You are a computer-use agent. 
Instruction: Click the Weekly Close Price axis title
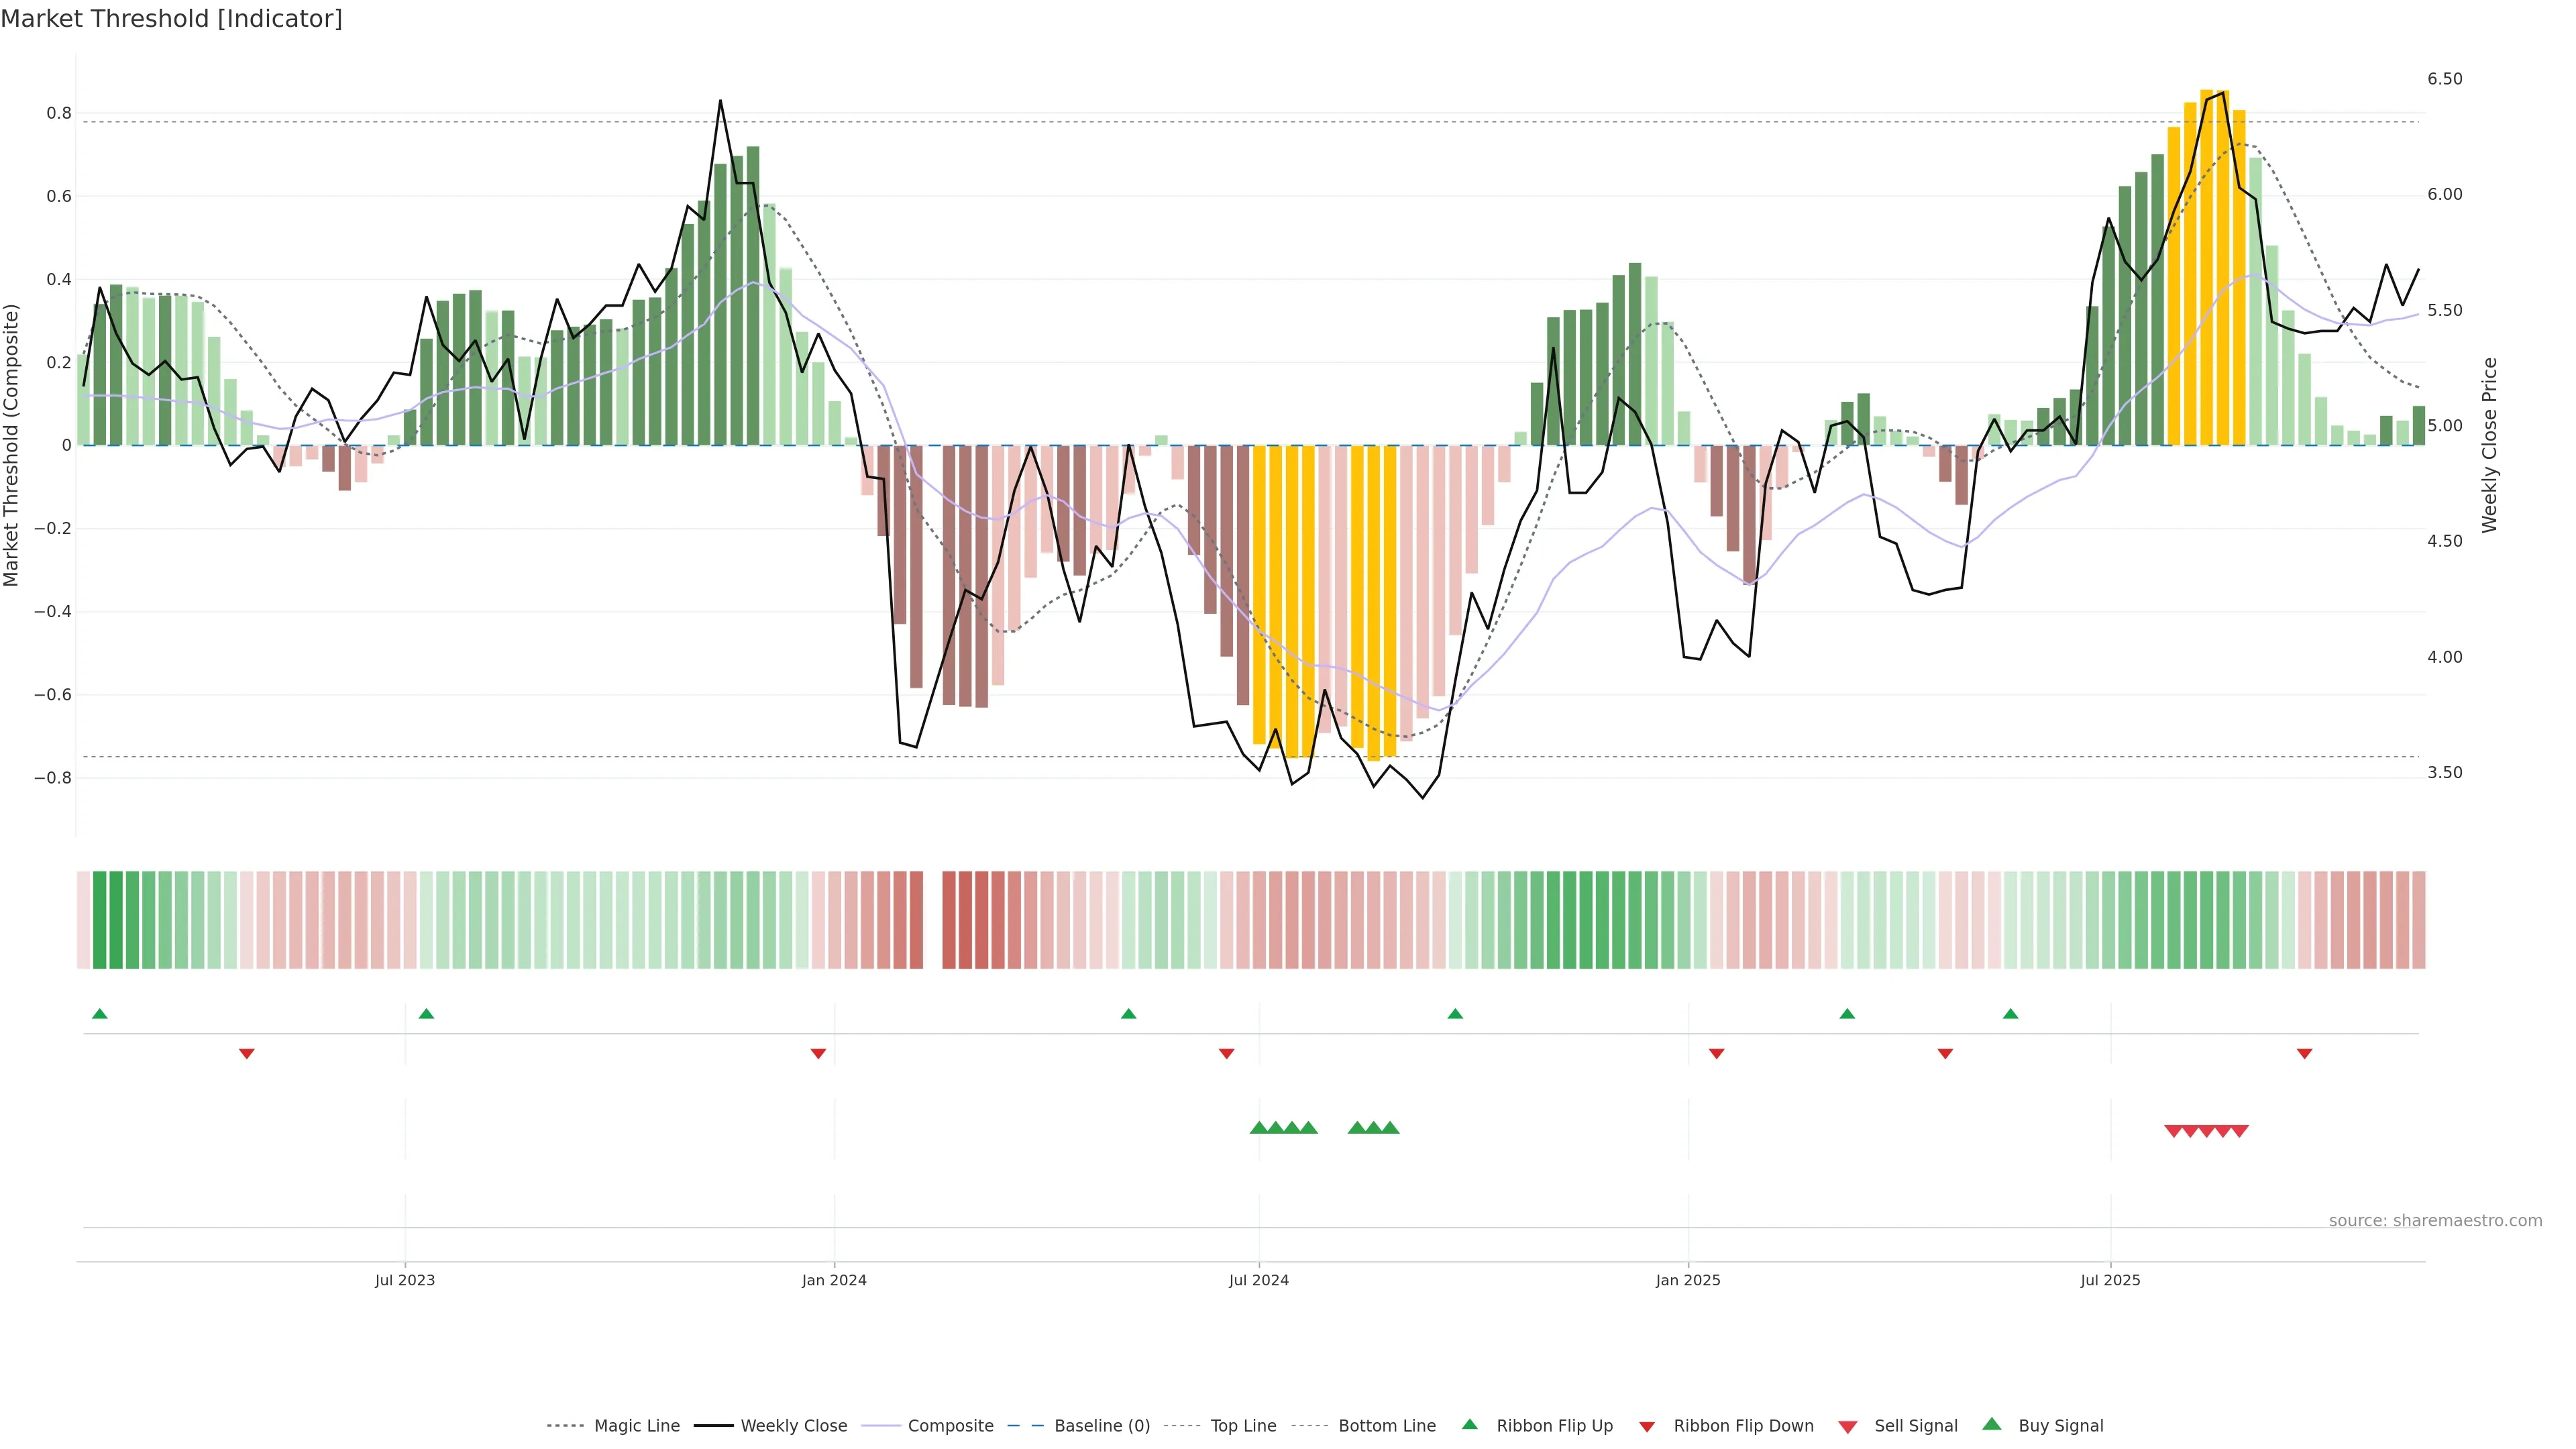pos(2489,445)
